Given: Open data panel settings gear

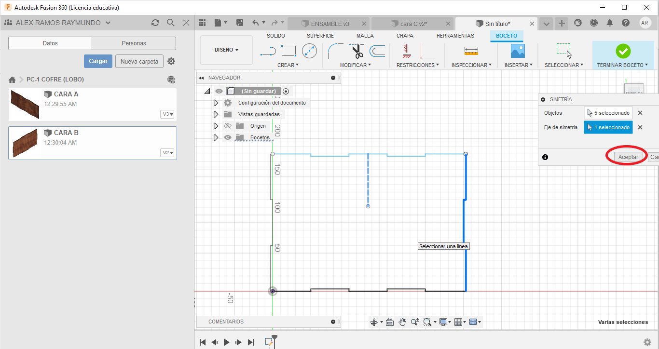Looking at the screenshot, I should tap(171, 62).
